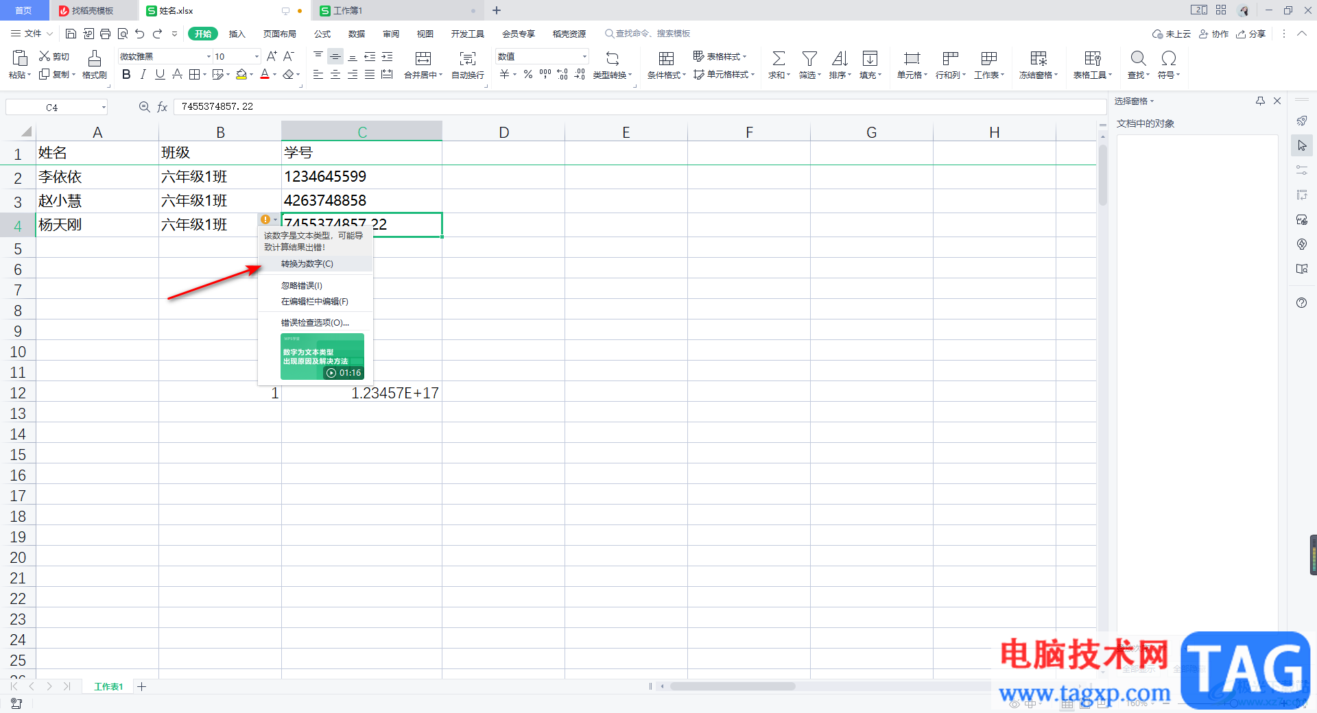Toggle bold formatting
This screenshot has height=713, width=1317.
coord(126,74)
